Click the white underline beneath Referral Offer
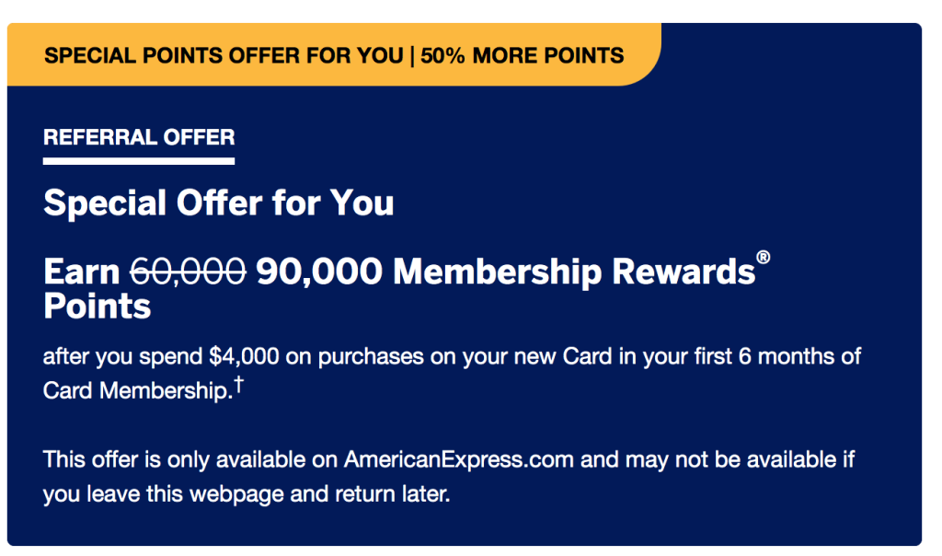The image size is (942, 556). (x=139, y=161)
